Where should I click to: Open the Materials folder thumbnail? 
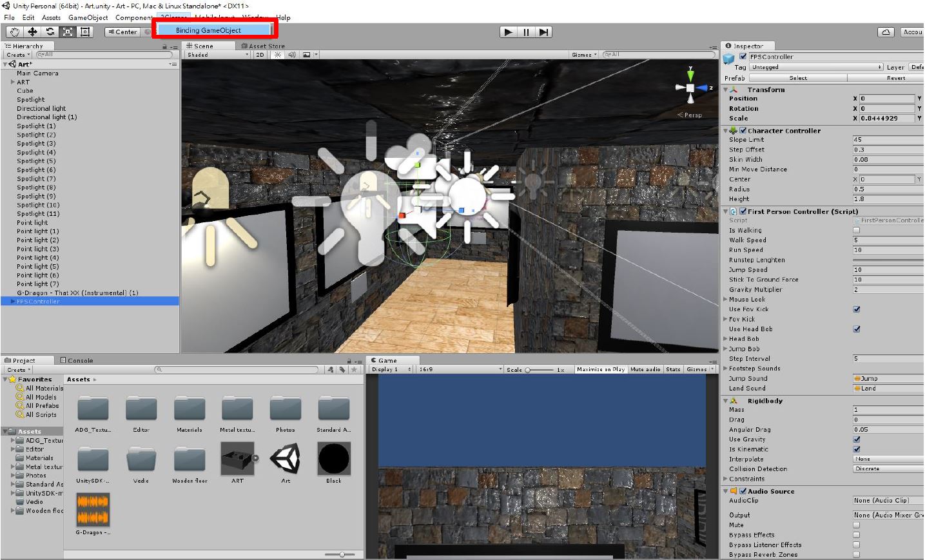point(190,409)
